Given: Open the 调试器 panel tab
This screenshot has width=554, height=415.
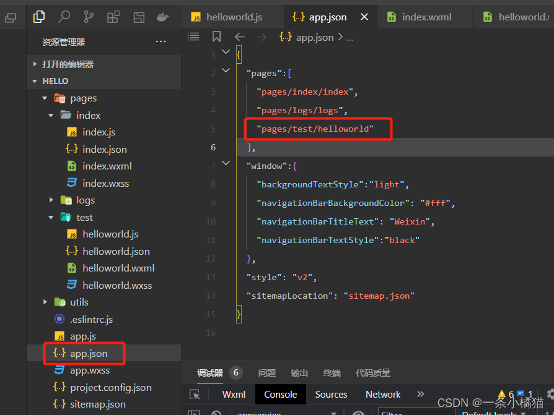Looking at the screenshot, I should click(x=210, y=373).
